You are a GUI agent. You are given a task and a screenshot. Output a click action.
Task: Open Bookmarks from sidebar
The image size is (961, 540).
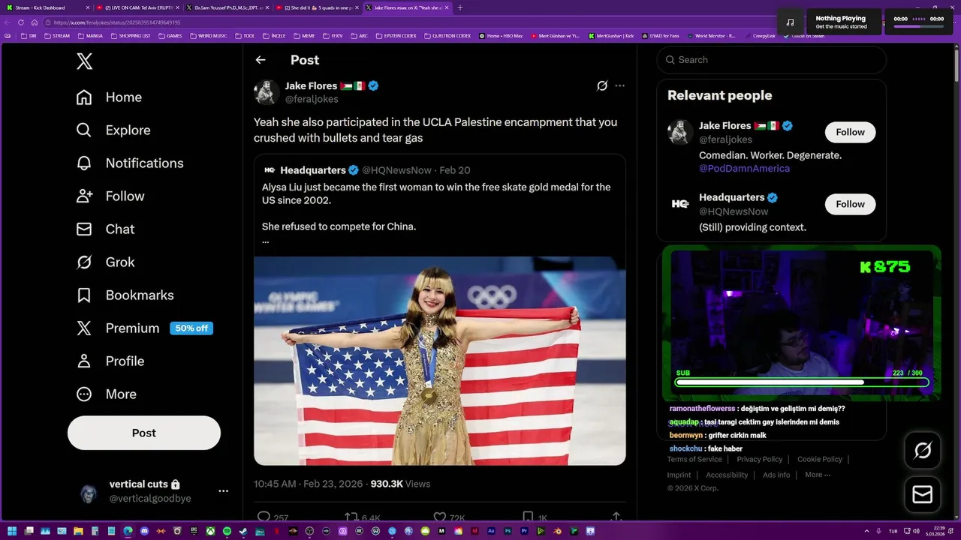pos(125,295)
